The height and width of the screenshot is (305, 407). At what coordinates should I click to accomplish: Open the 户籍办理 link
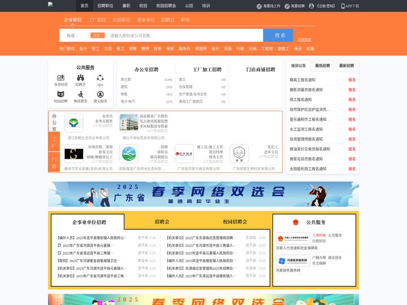coord(319,258)
